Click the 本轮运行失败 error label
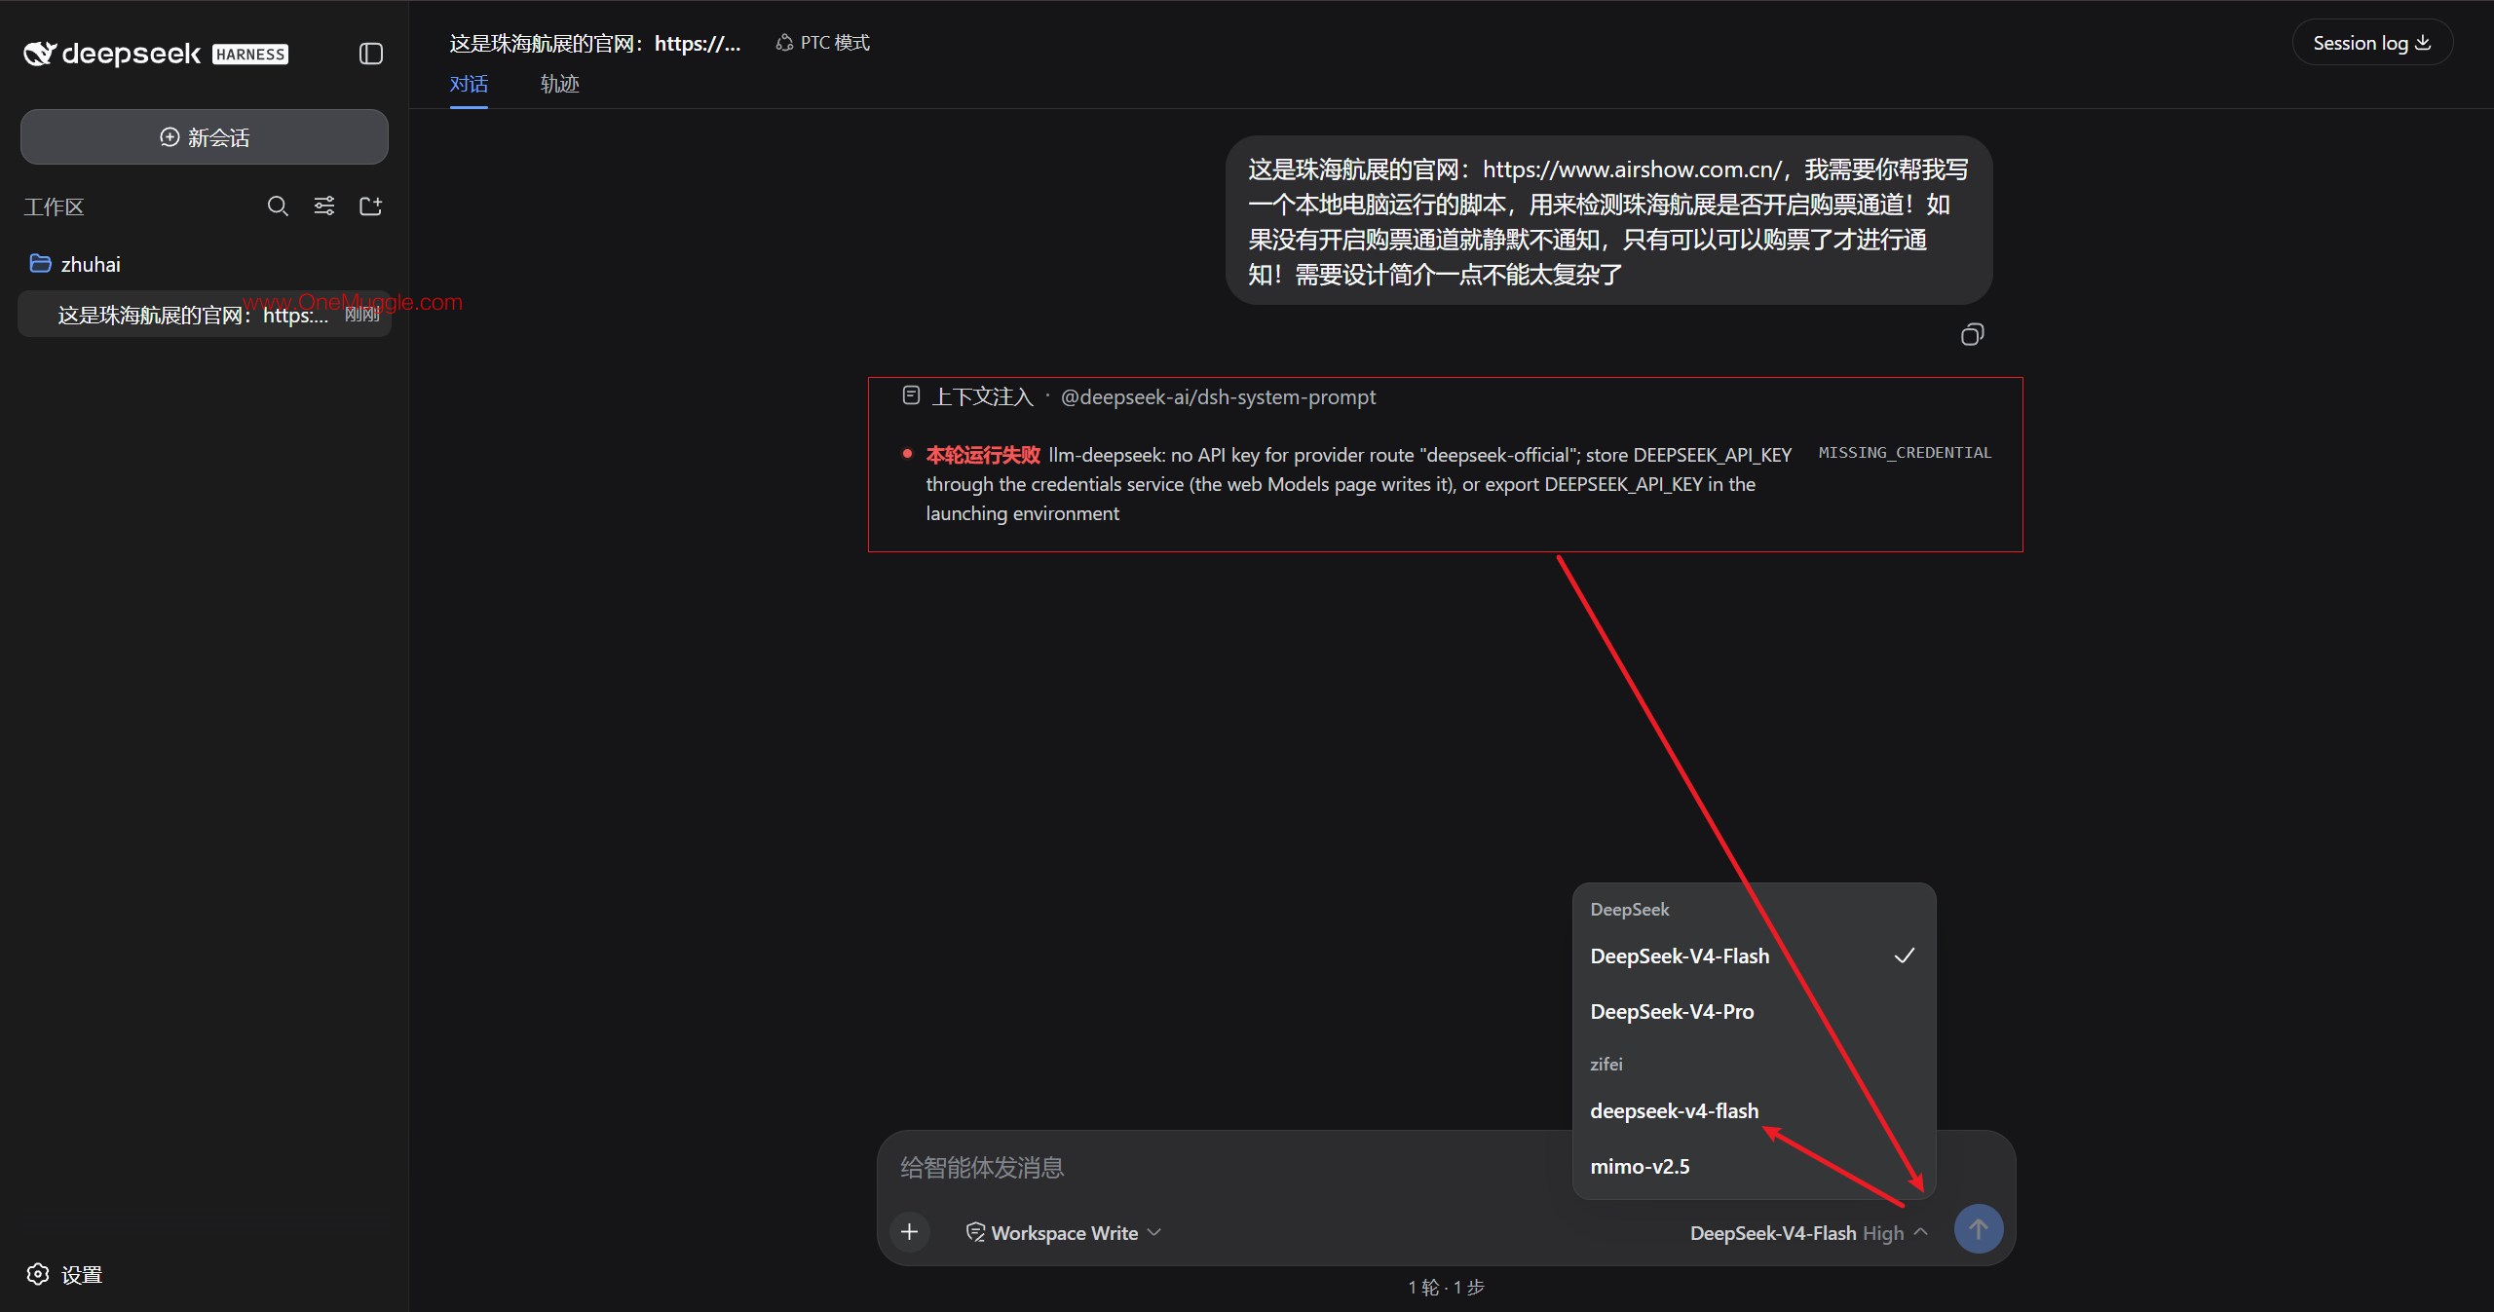Image resolution: width=2494 pixels, height=1312 pixels. pos(983,455)
